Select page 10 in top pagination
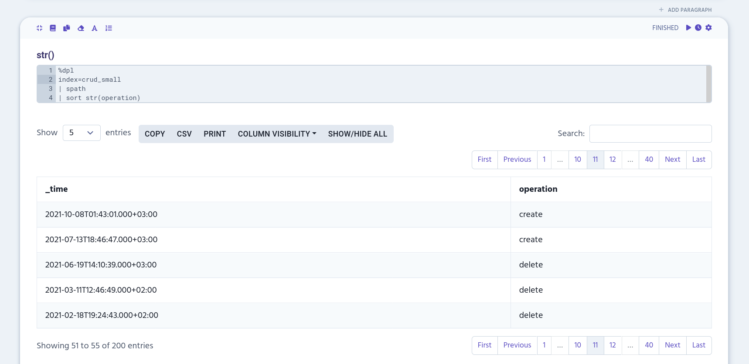This screenshot has width=749, height=364. pos(578,160)
